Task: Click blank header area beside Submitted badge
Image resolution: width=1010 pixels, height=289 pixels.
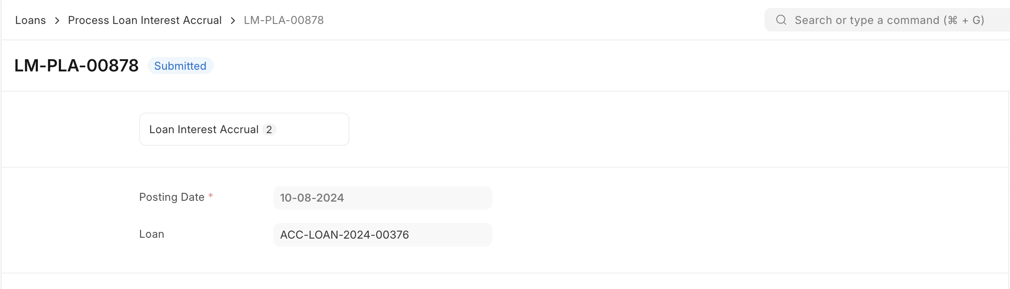Action: [x=505, y=66]
